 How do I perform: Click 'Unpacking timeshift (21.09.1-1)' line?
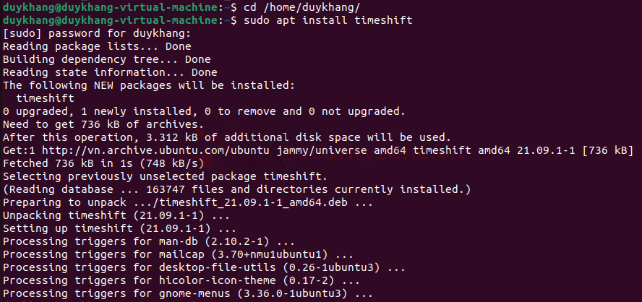click(x=116, y=215)
